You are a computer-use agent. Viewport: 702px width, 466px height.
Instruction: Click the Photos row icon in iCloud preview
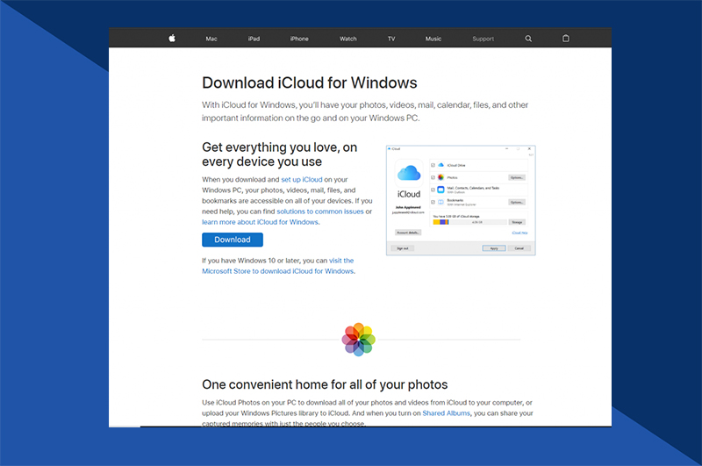click(x=441, y=177)
